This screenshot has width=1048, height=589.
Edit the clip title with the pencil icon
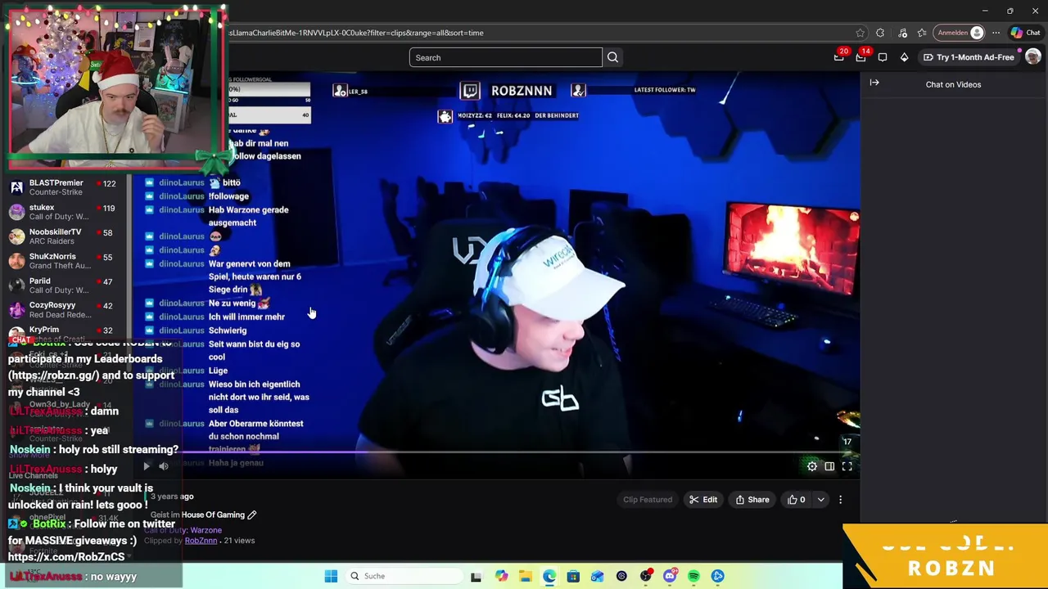[252, 515]
